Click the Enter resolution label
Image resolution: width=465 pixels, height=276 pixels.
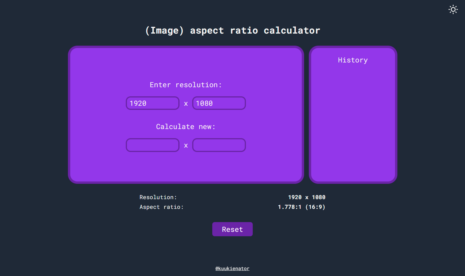coord(185,85)
